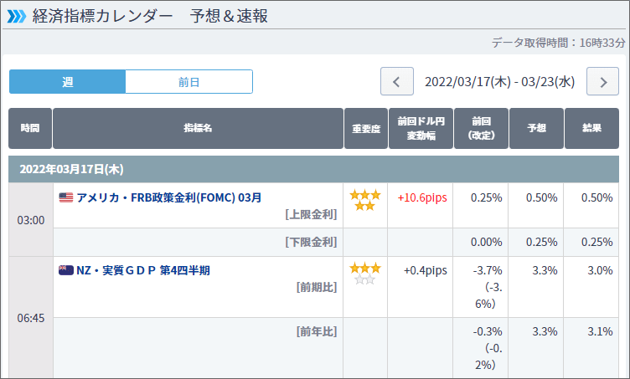Open the アメリカ・FRB政策金利(FOMC) 03月 link
The image size is (630, 379).
pyautogui.click(x=168, y=198)
